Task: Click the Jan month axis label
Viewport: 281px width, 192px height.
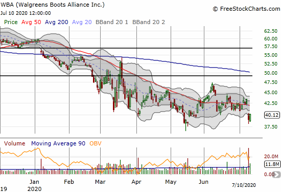Action: coord(34,182)
